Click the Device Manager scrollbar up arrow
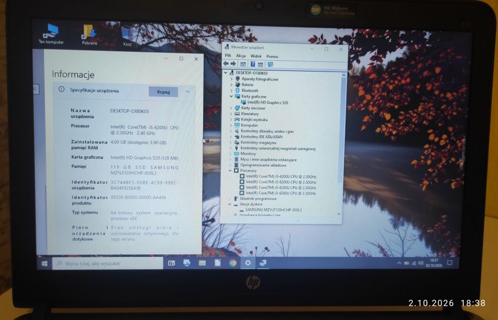This screenshot has height=320, width=498. (x=343, y=75)
